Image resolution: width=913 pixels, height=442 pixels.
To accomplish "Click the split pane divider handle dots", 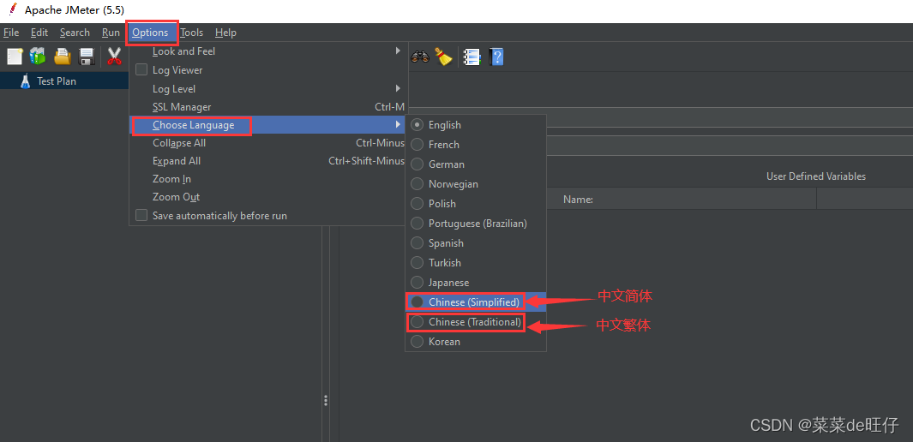I will coord(326,401).
